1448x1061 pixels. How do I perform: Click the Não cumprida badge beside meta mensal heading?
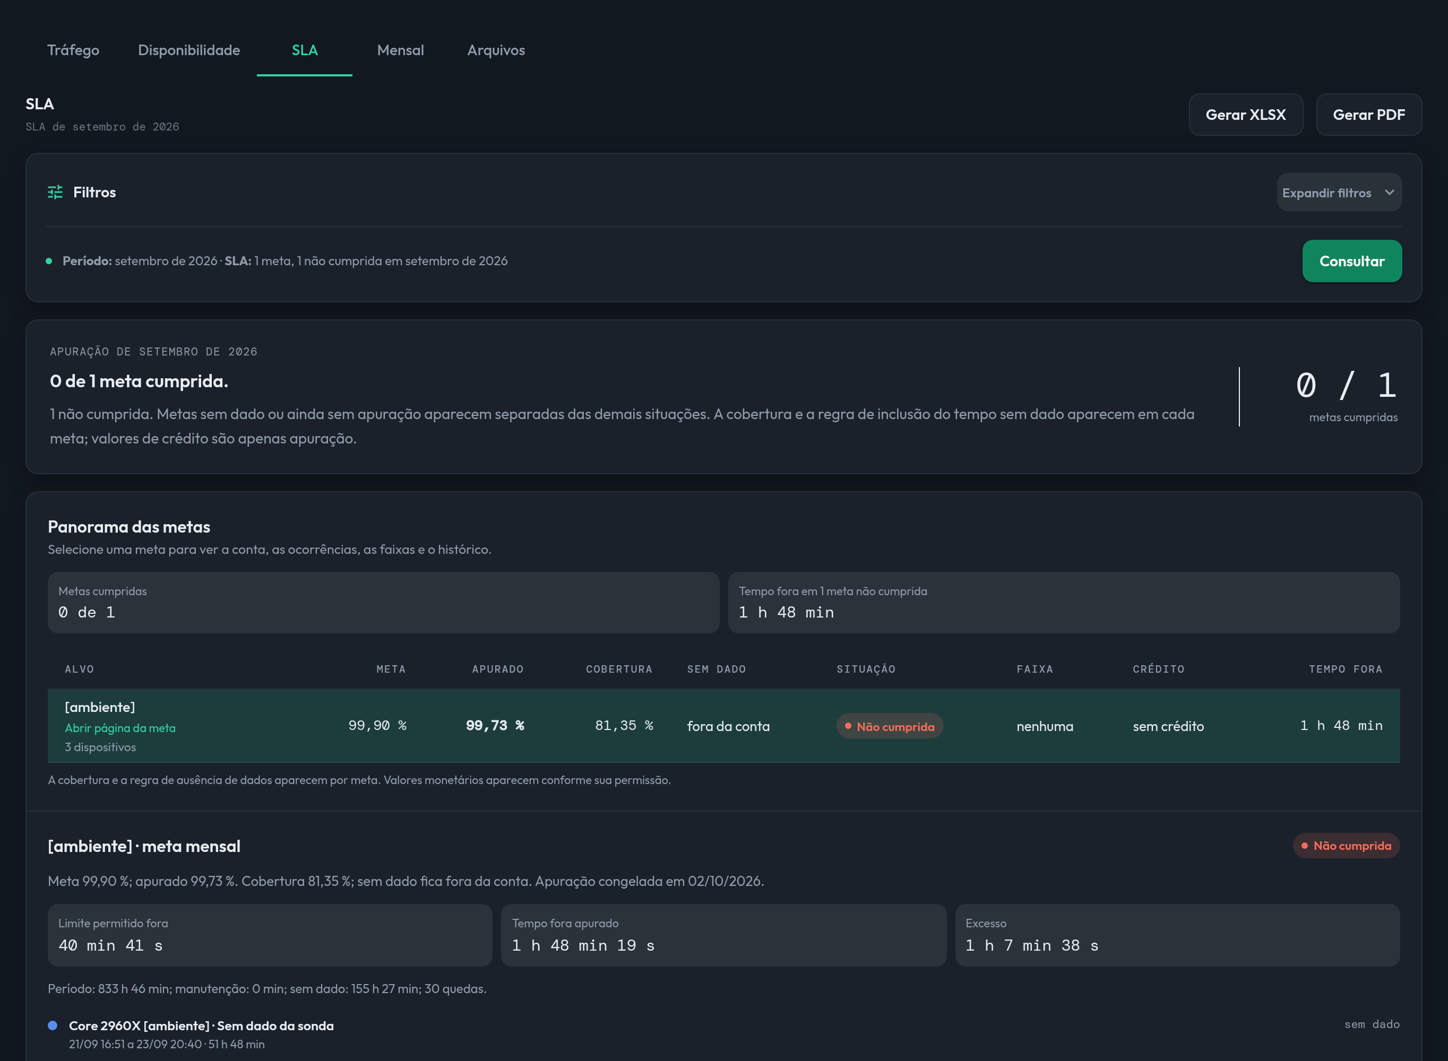click(1346, 846)
